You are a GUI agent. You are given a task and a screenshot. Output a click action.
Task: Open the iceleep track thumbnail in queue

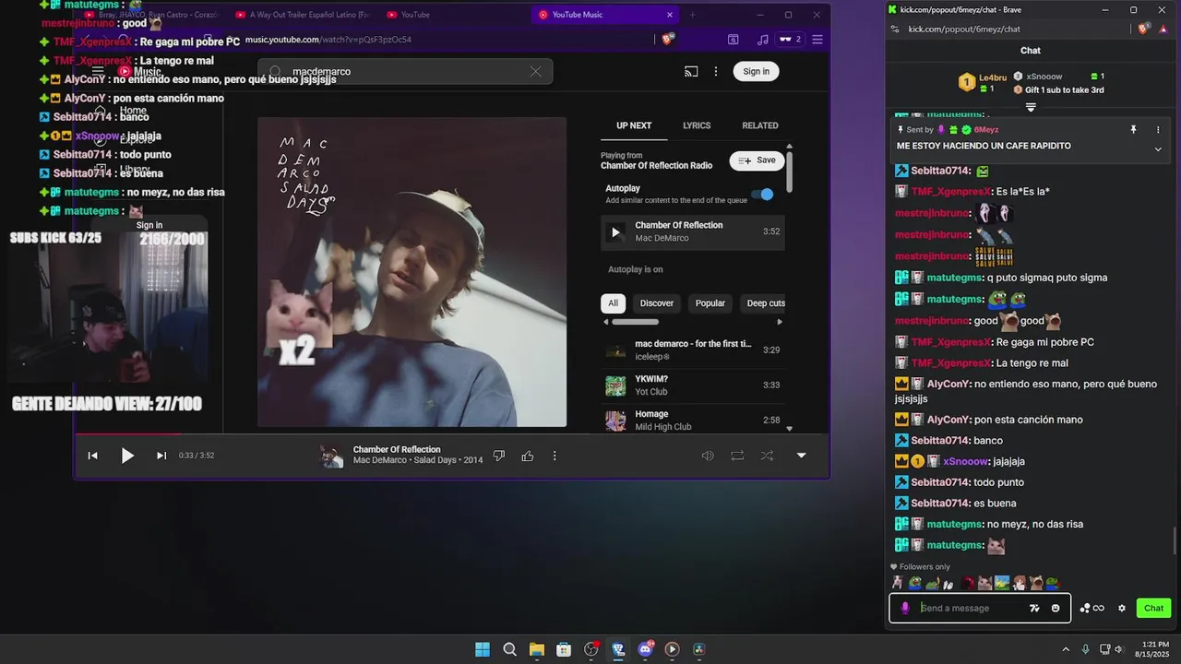(x=615, y=350)
